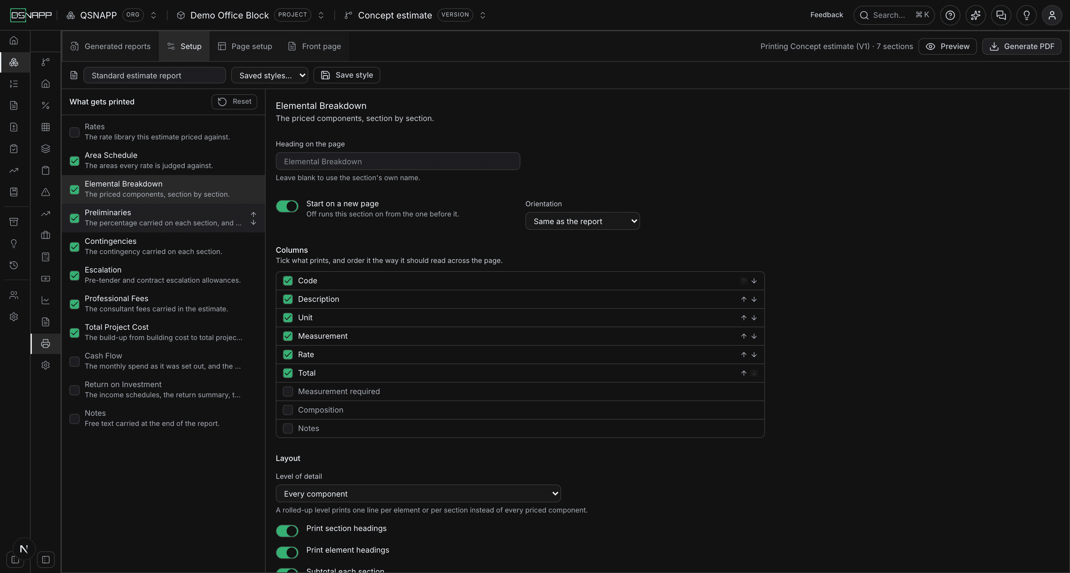Click the percent icon in second sidebar
This screenshot has width=1070, height=573.
(x=46, y=105)
